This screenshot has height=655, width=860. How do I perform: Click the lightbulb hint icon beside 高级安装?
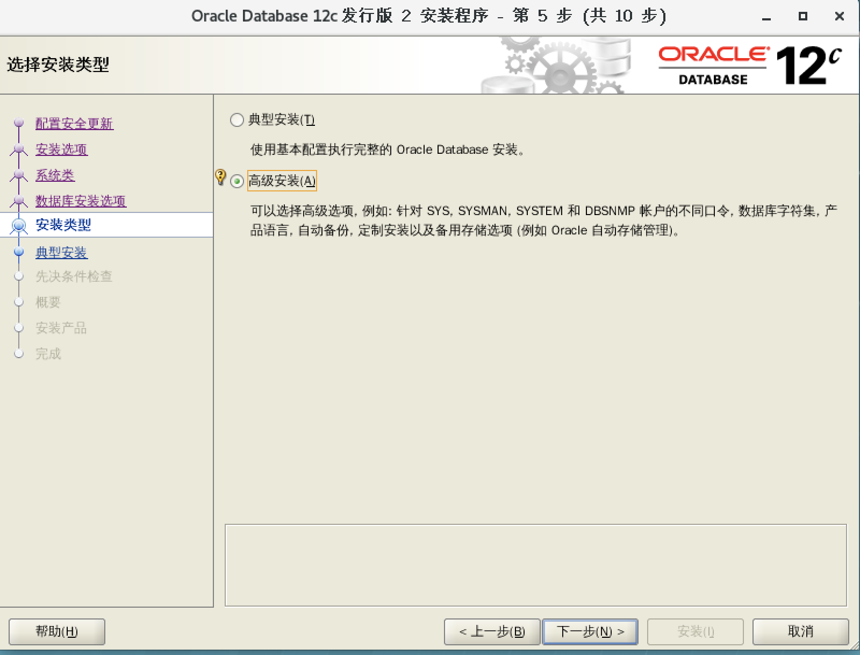click(220, 177)
